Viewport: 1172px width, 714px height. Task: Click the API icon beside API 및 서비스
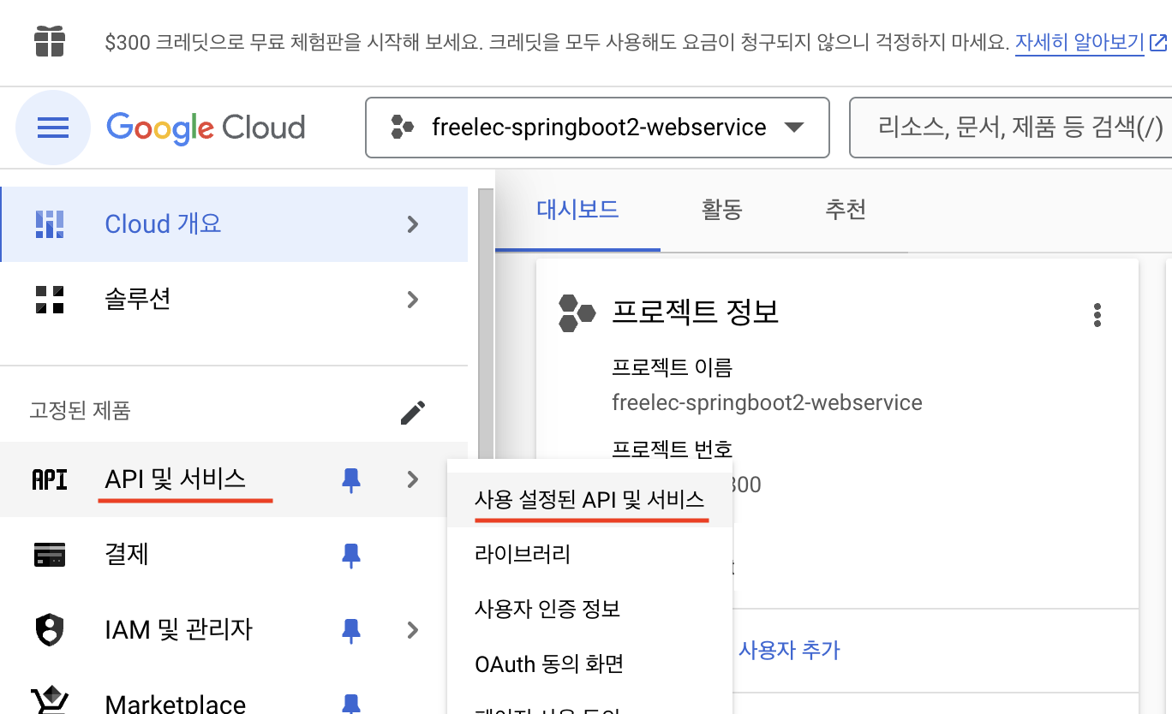[50, 479]
